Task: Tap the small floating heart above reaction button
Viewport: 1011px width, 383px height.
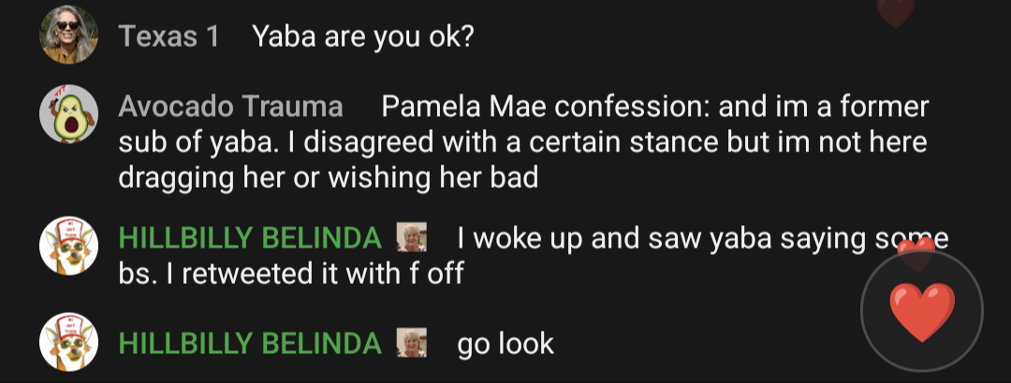Action: 916,253
